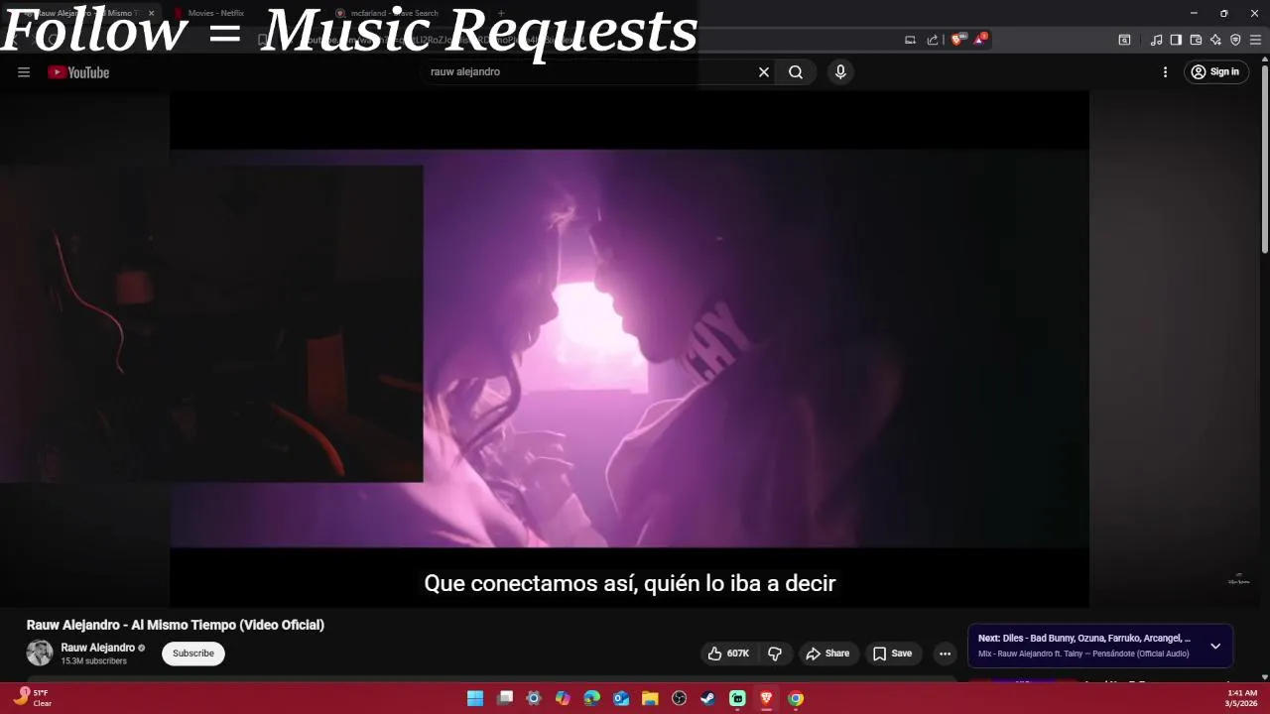Screen dimensions: 1270x714
Task: Like the video with thumbs up 607K
Action: point(728,654)
